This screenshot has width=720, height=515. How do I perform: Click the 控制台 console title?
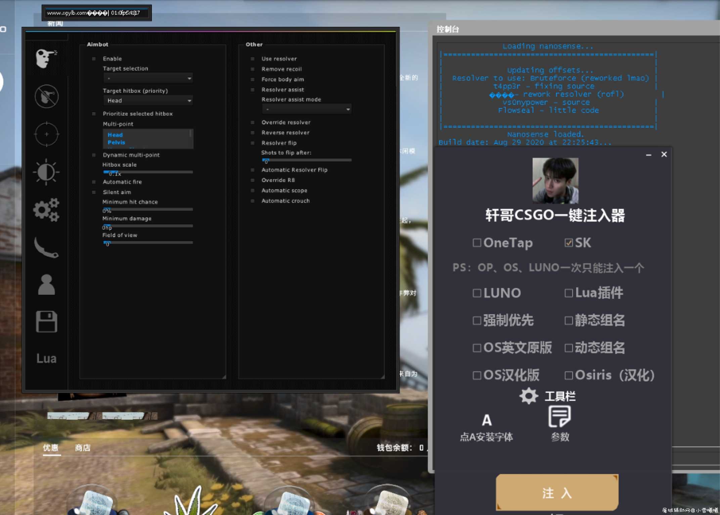coord(448,29)
